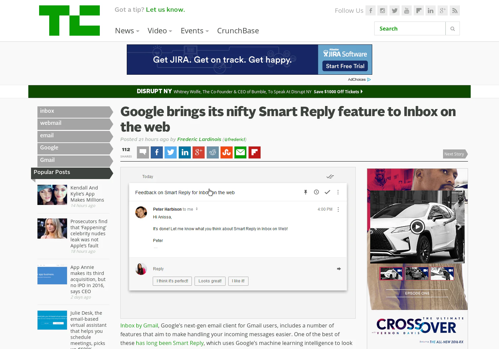Mark the email thread as Done
The width and height of the screenshot is (499, 349).
click(327, 192)
